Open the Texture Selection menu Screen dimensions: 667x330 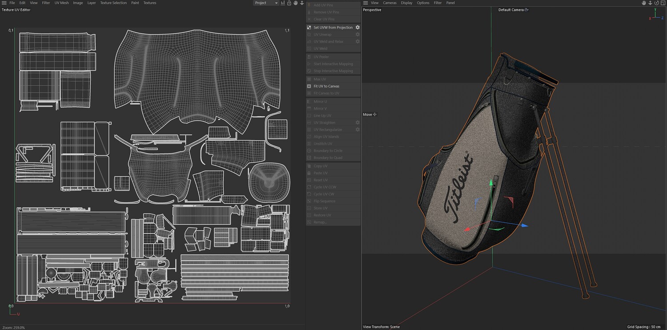coord(113,3)
